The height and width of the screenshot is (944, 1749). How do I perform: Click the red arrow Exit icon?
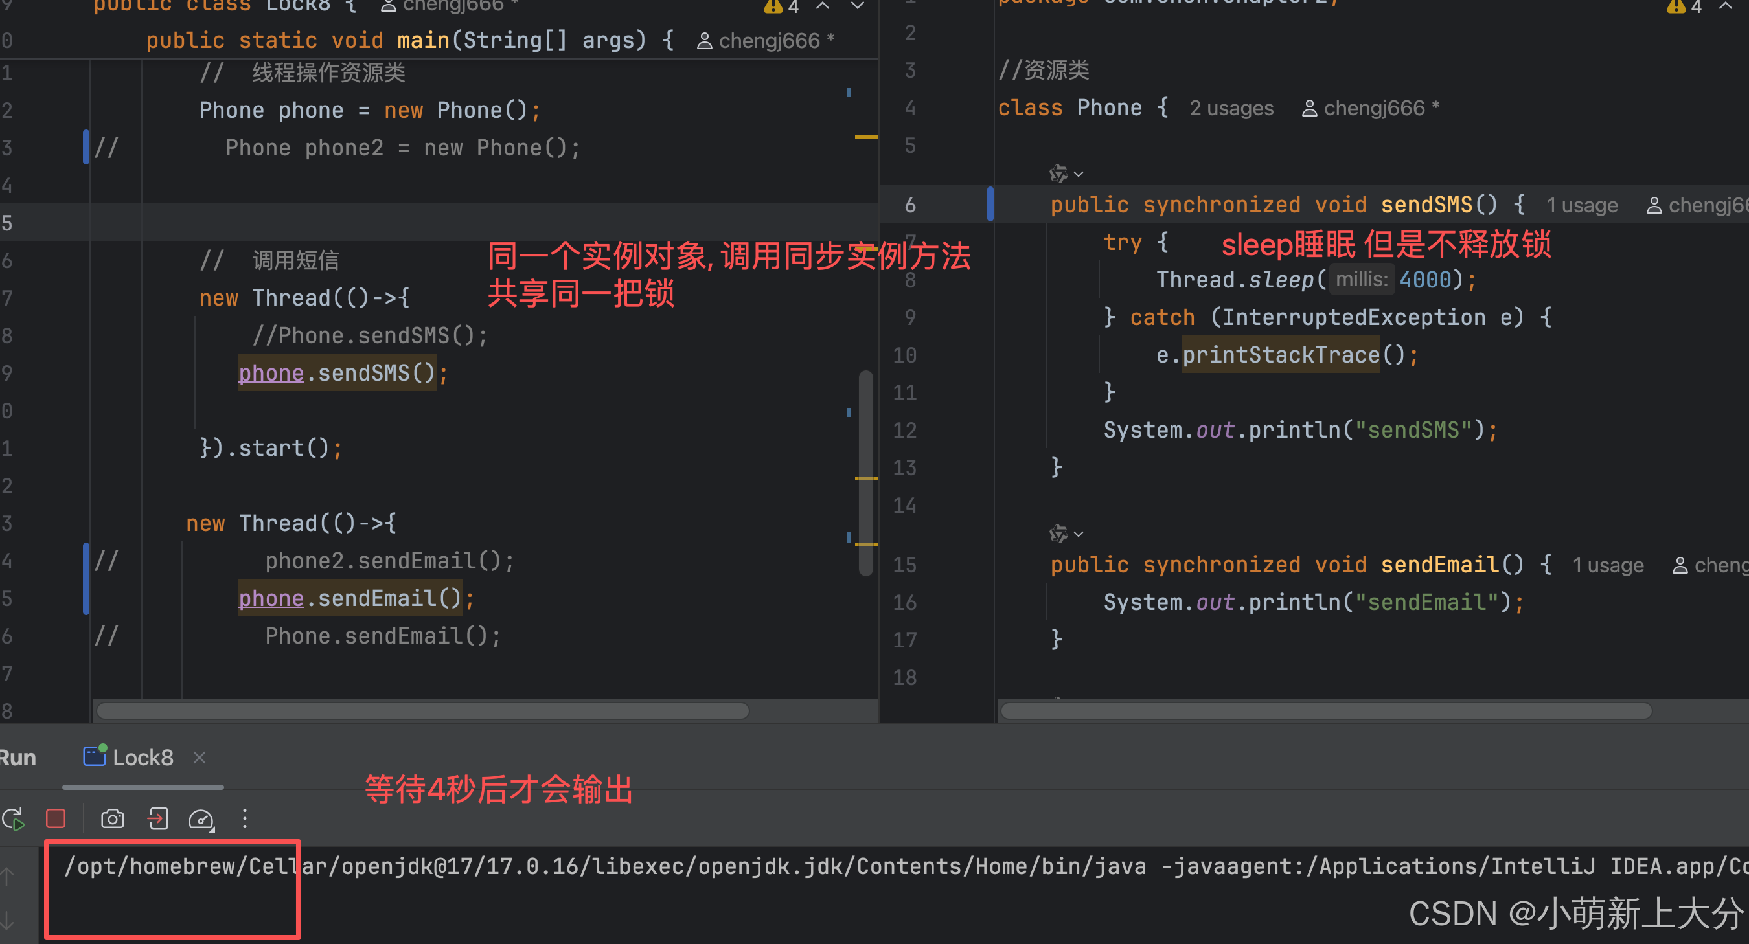coord(157,819)
